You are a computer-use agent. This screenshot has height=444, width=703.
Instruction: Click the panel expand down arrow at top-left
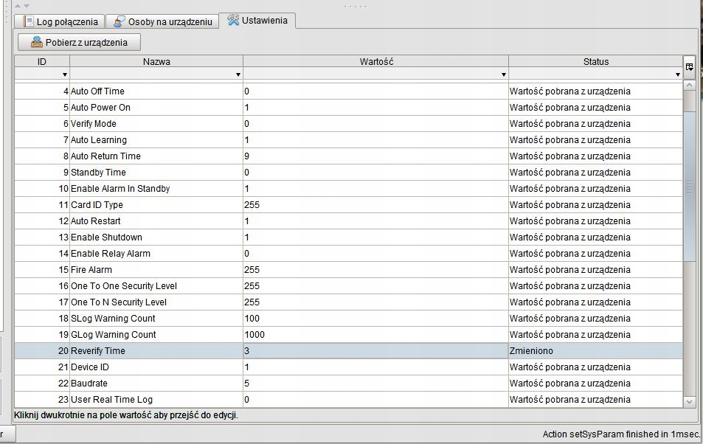tap(27, 5)
